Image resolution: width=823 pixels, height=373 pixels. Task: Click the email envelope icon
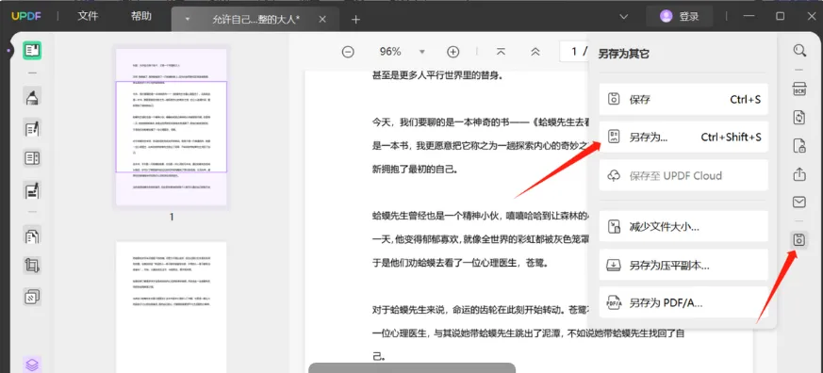point(799,202)
